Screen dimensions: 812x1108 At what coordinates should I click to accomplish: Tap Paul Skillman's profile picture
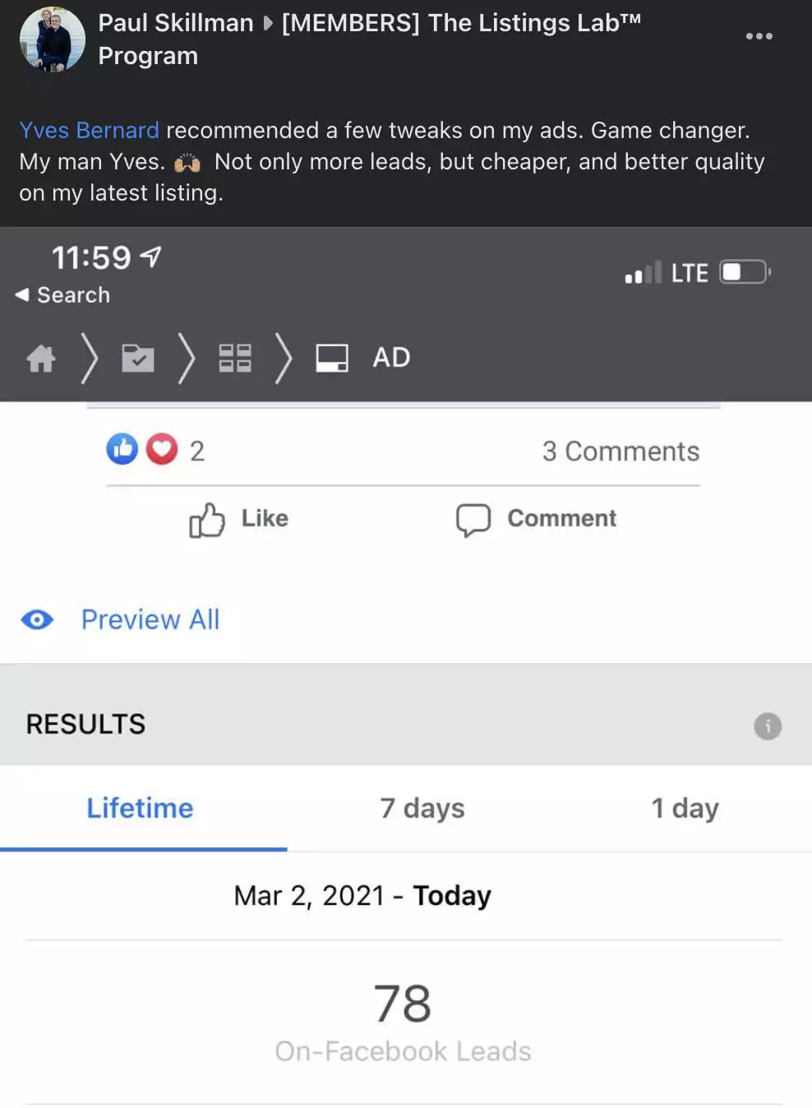[52, 39]
